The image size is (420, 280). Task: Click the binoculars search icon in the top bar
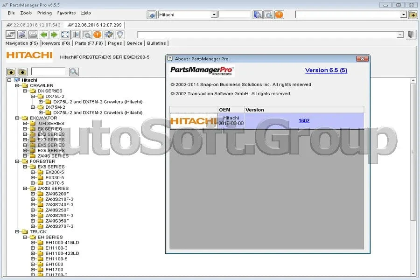tap(258, 15)
